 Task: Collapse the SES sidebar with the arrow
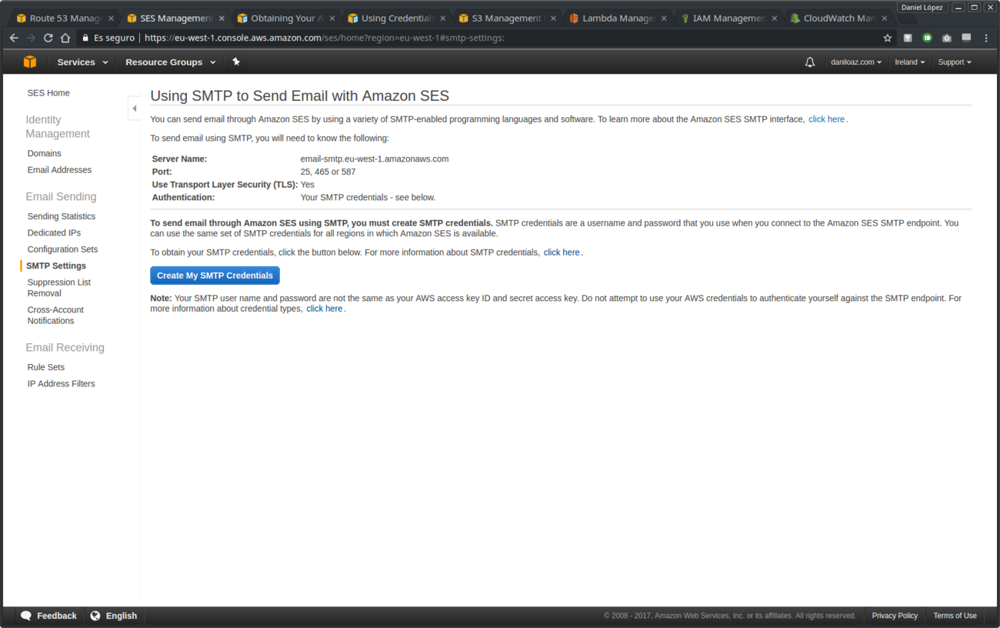[134, 109]
